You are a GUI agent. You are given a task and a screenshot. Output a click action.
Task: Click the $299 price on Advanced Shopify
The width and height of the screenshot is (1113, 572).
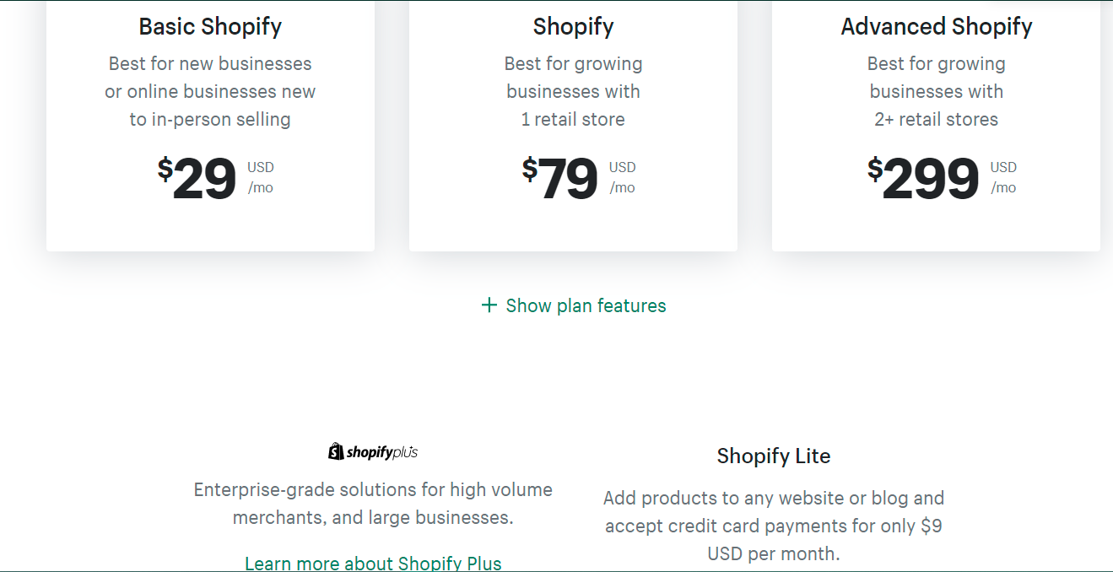coord(930,179)
